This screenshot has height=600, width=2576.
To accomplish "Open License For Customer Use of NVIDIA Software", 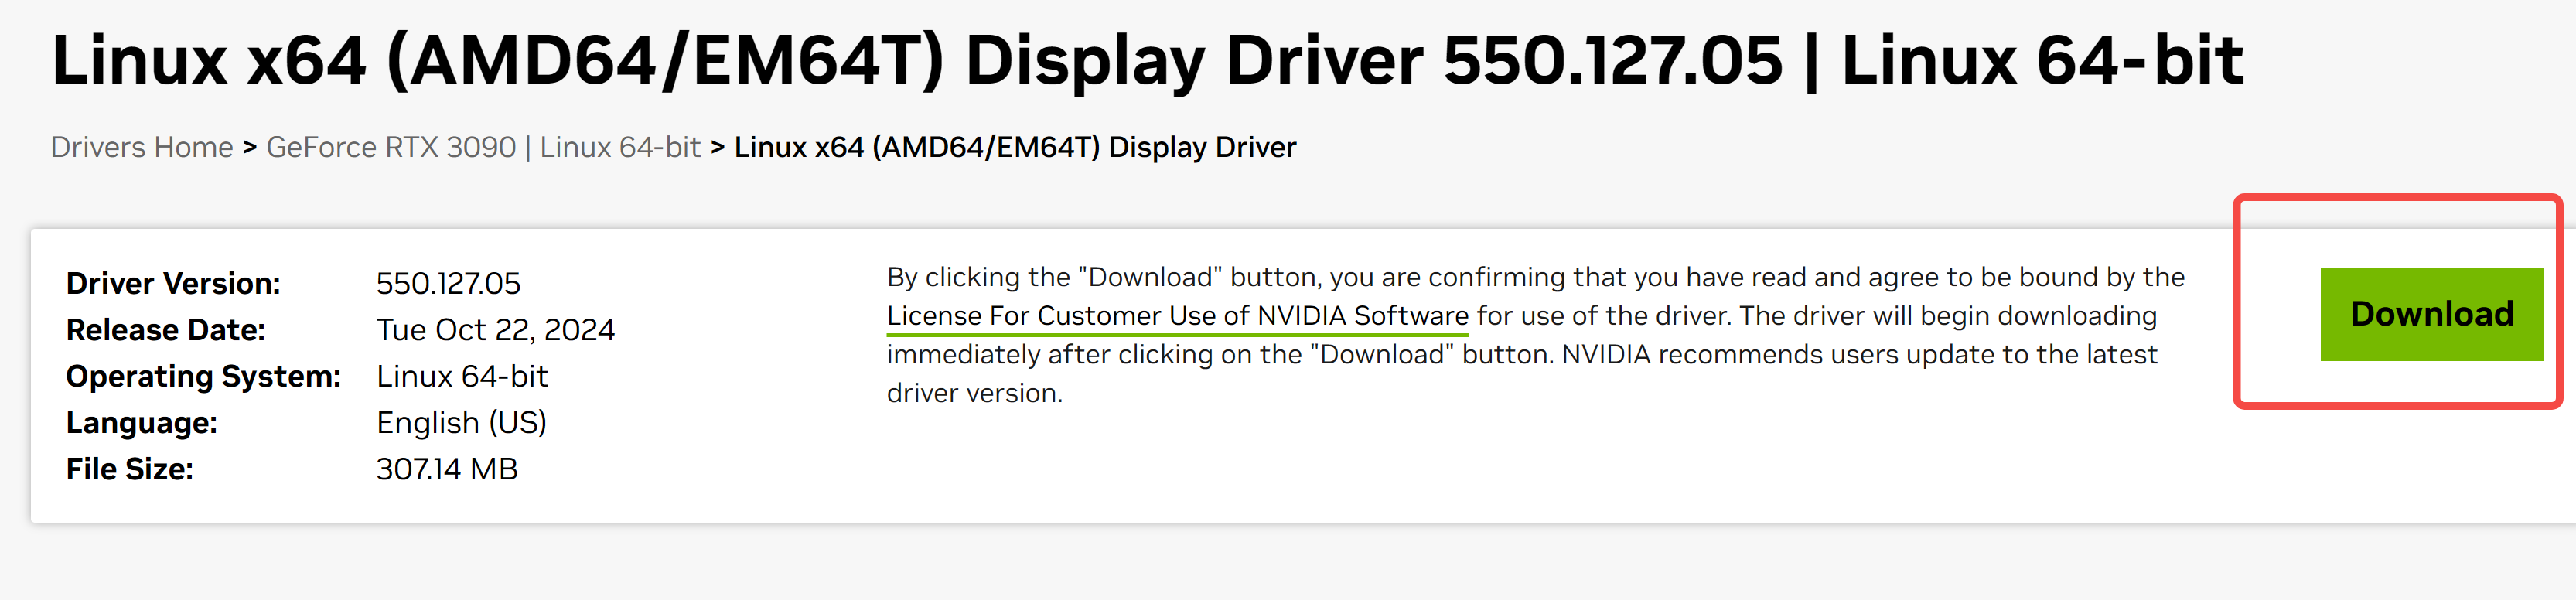I will tap(1177, 316).
